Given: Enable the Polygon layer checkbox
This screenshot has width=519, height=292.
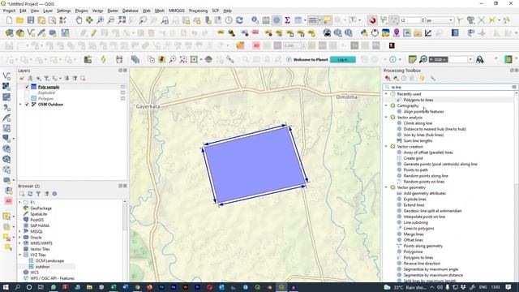Looking at the screenshot, I should click(x=27, y=98).
